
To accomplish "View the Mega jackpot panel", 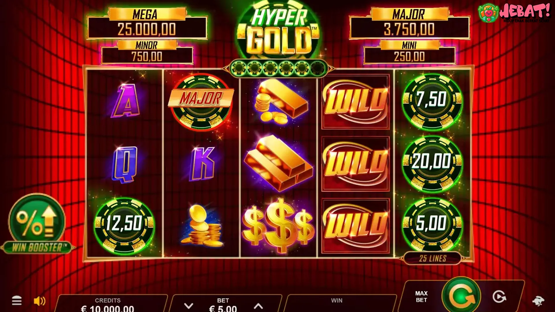I will (147, 23).
